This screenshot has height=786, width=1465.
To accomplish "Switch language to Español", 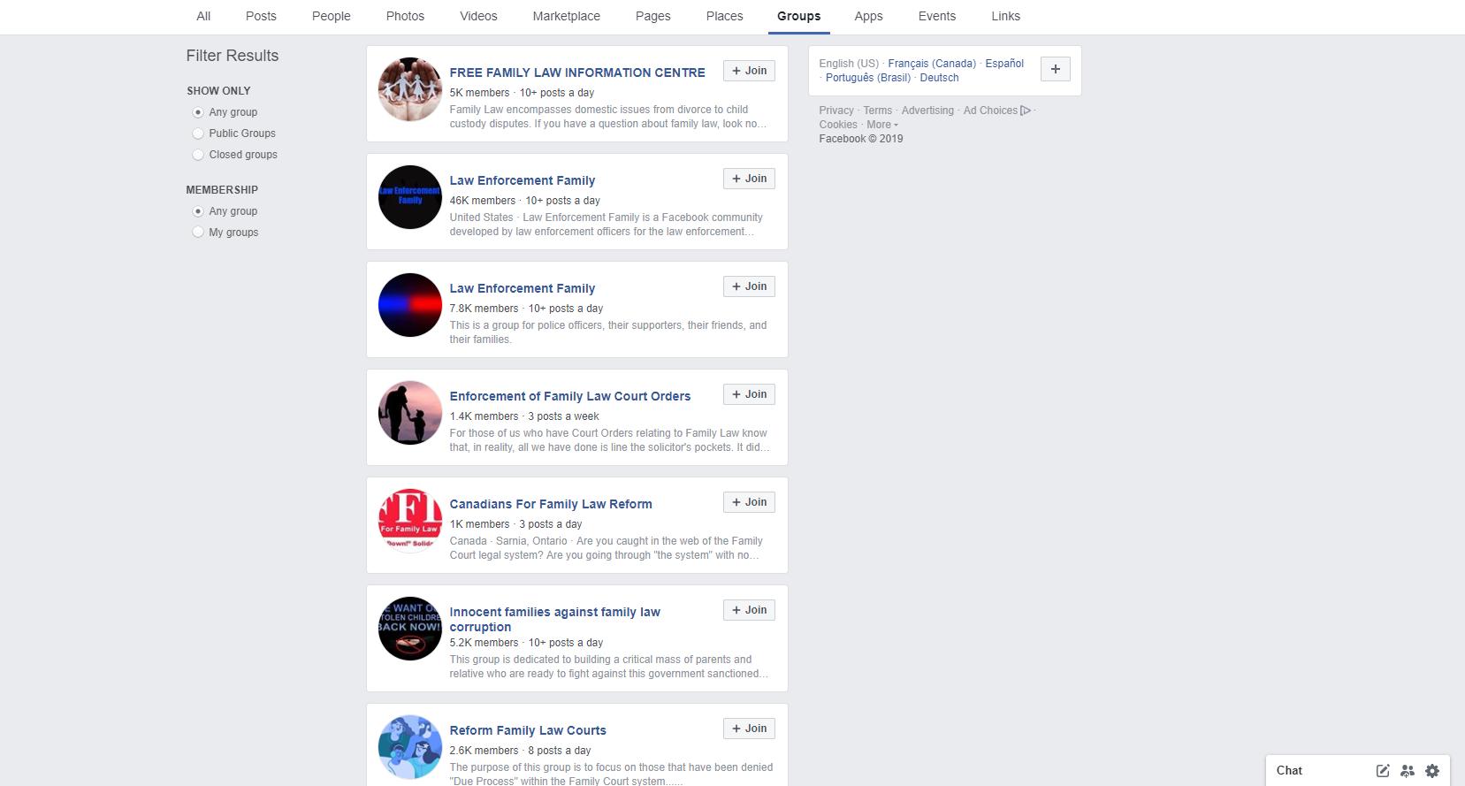I will pyautogui.click(x=1004, y=64).
